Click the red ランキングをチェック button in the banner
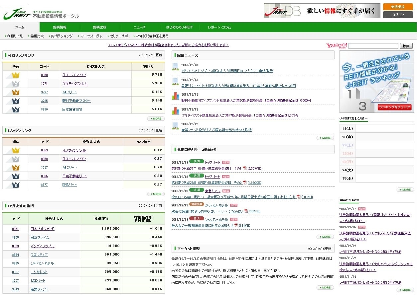This screenshot has height=295, width=417. 394,107
